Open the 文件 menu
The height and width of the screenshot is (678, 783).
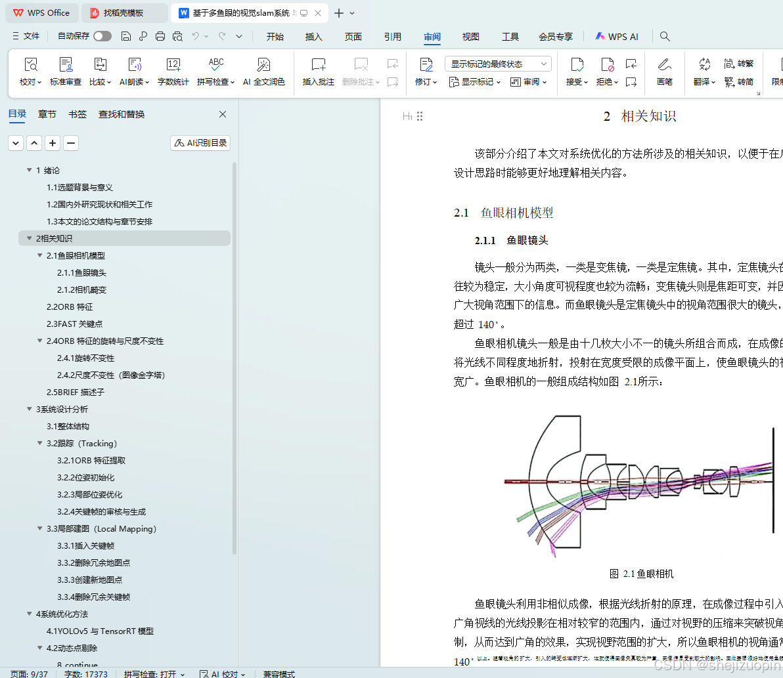coord(26,36)
